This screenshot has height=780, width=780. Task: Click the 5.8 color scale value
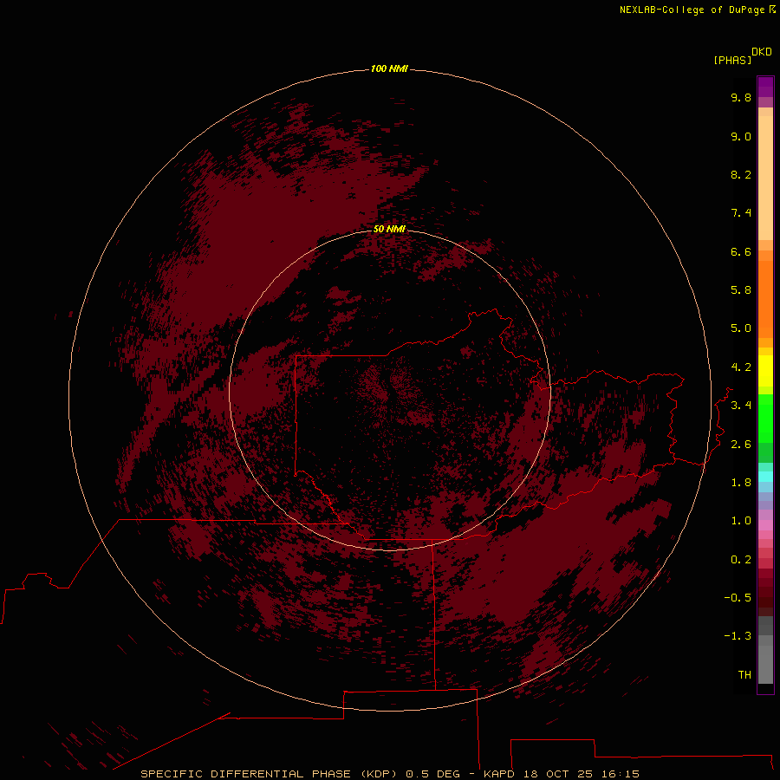tap(741, 290)
